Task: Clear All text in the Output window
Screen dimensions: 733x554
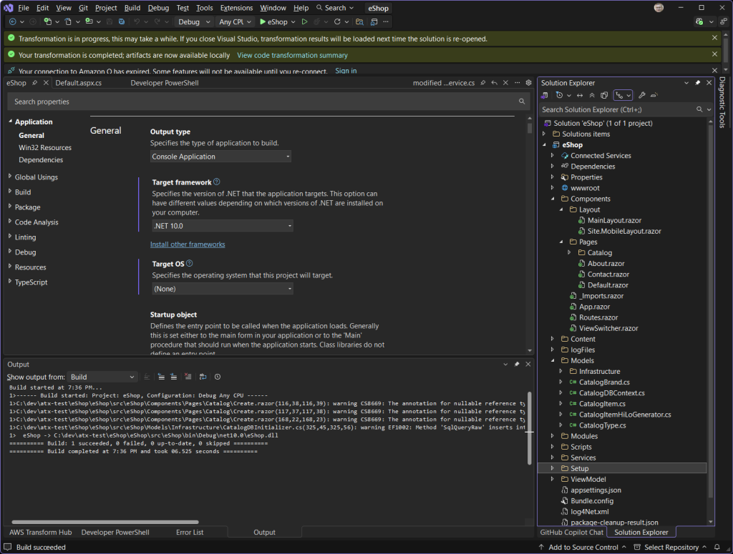Action: click(188, 377)
